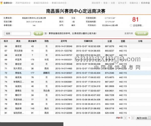Open the 每页100羽 per-page dropdown
151x126 pixels.
(x=142, y=118)
